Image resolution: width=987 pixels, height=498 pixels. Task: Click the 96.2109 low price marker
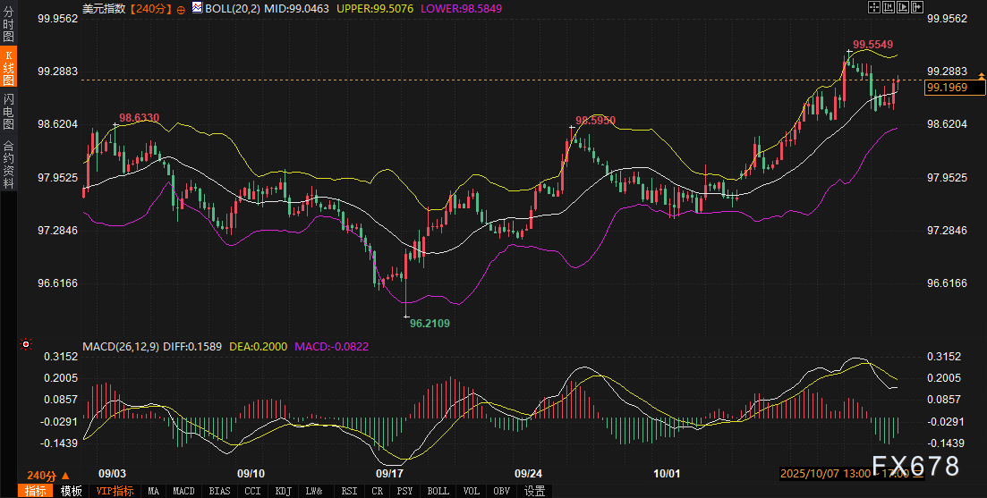(x=429, y=324)
